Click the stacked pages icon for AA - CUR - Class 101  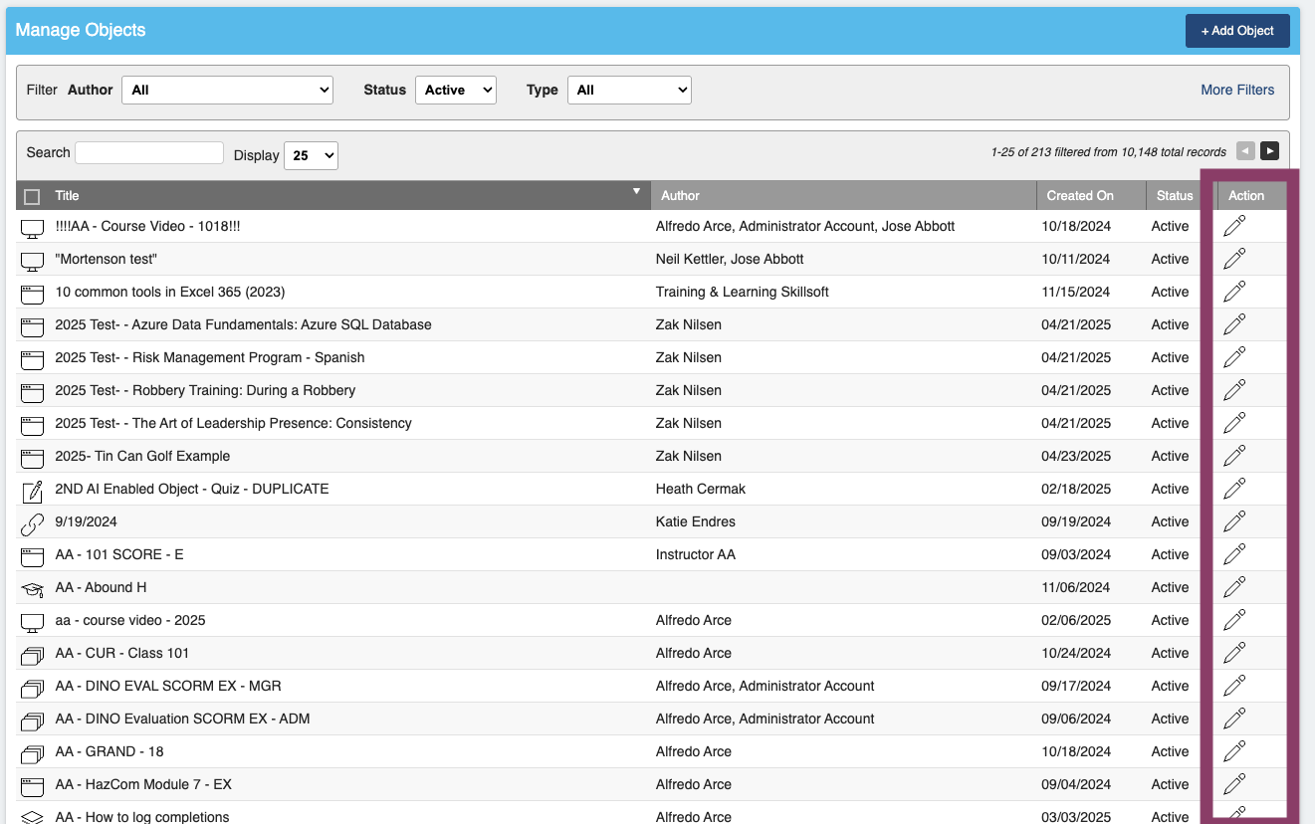coord(33,655)
